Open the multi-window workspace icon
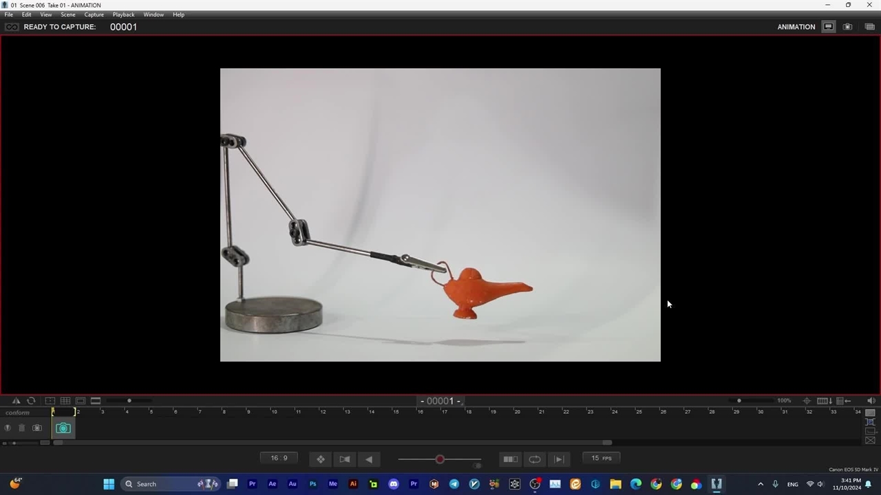 [x=869, y=27]
